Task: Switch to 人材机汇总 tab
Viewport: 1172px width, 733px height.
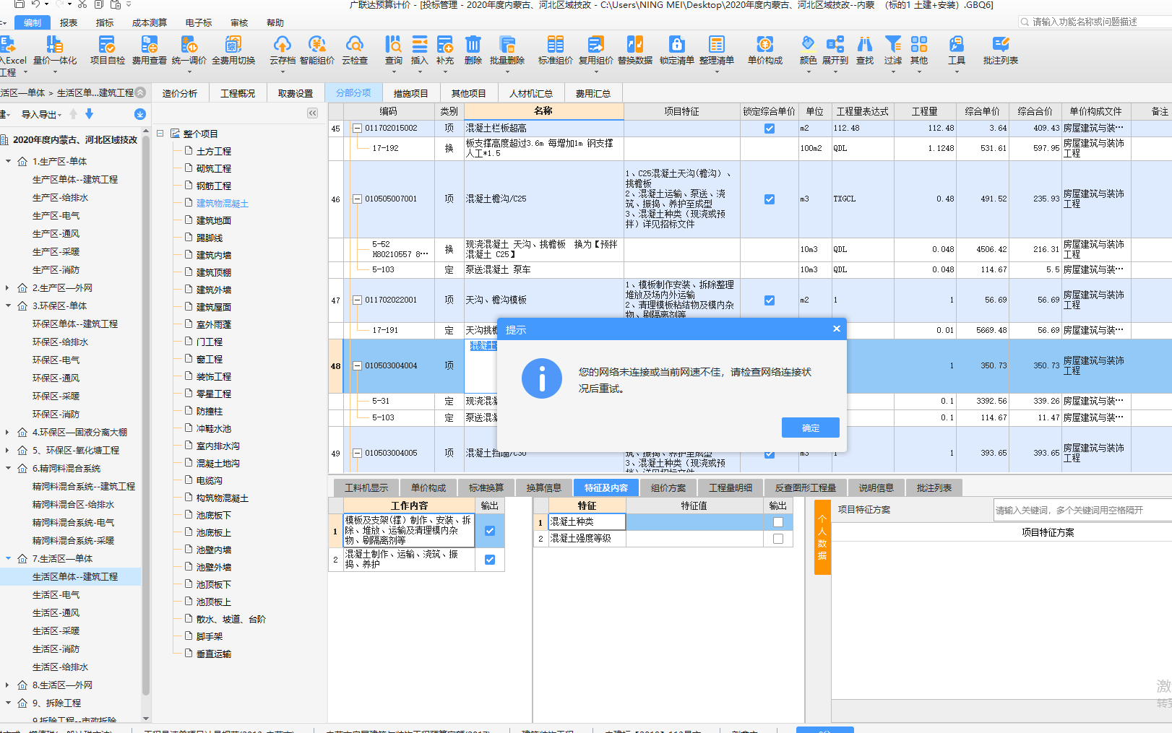Action: pyautogui.click(x=531, y=93)
